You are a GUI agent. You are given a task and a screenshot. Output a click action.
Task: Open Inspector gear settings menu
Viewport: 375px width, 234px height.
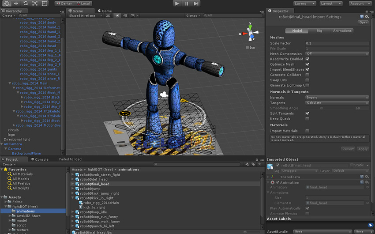(x=367, y=16)
